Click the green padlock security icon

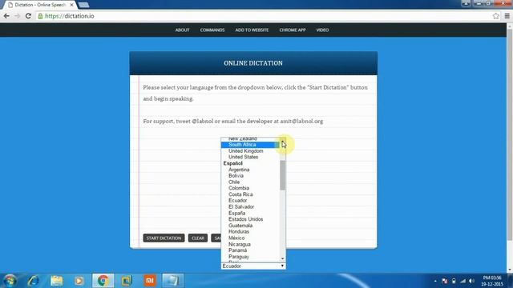[x=40, y=16]
